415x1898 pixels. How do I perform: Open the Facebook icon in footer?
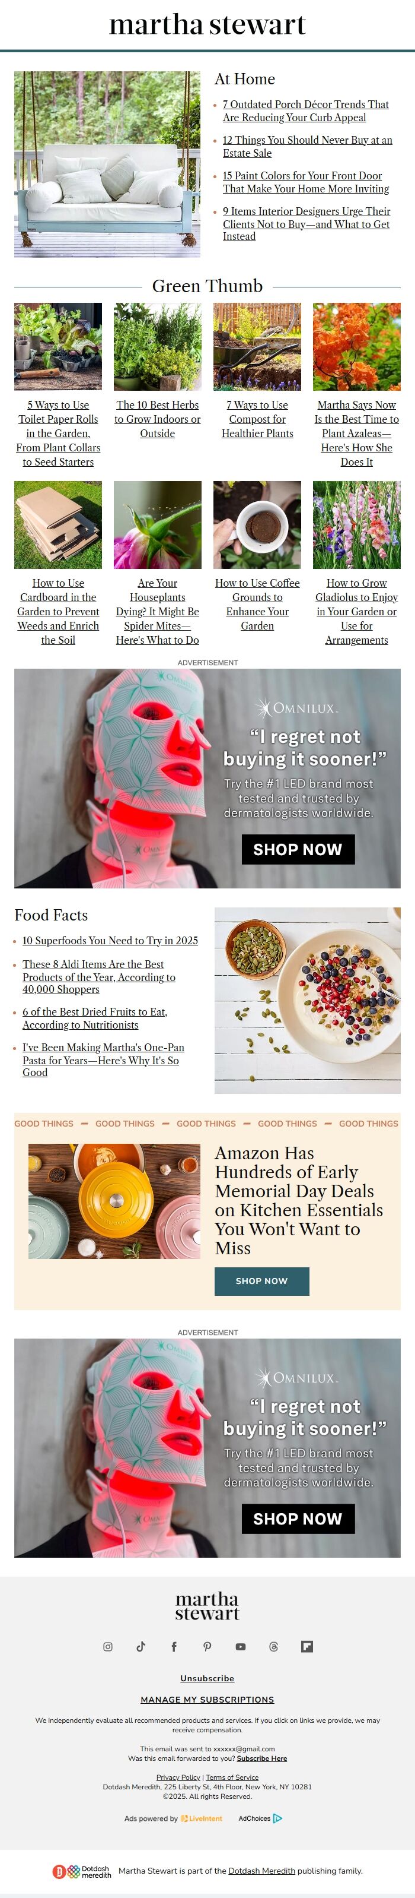(174, 1647)
